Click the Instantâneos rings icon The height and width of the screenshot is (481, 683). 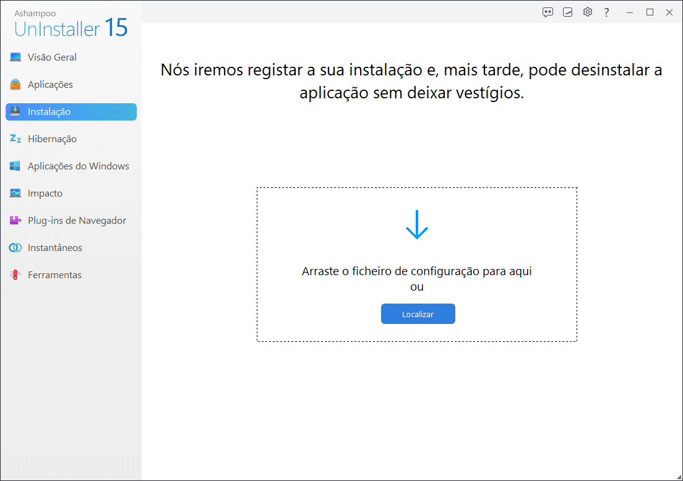[15, 248]
